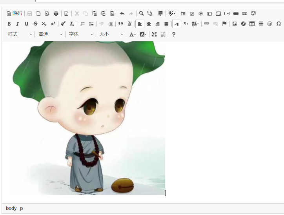This screenshot has height=215, width=284.
Task: Center align the paragraph
Action: (149, 24)
